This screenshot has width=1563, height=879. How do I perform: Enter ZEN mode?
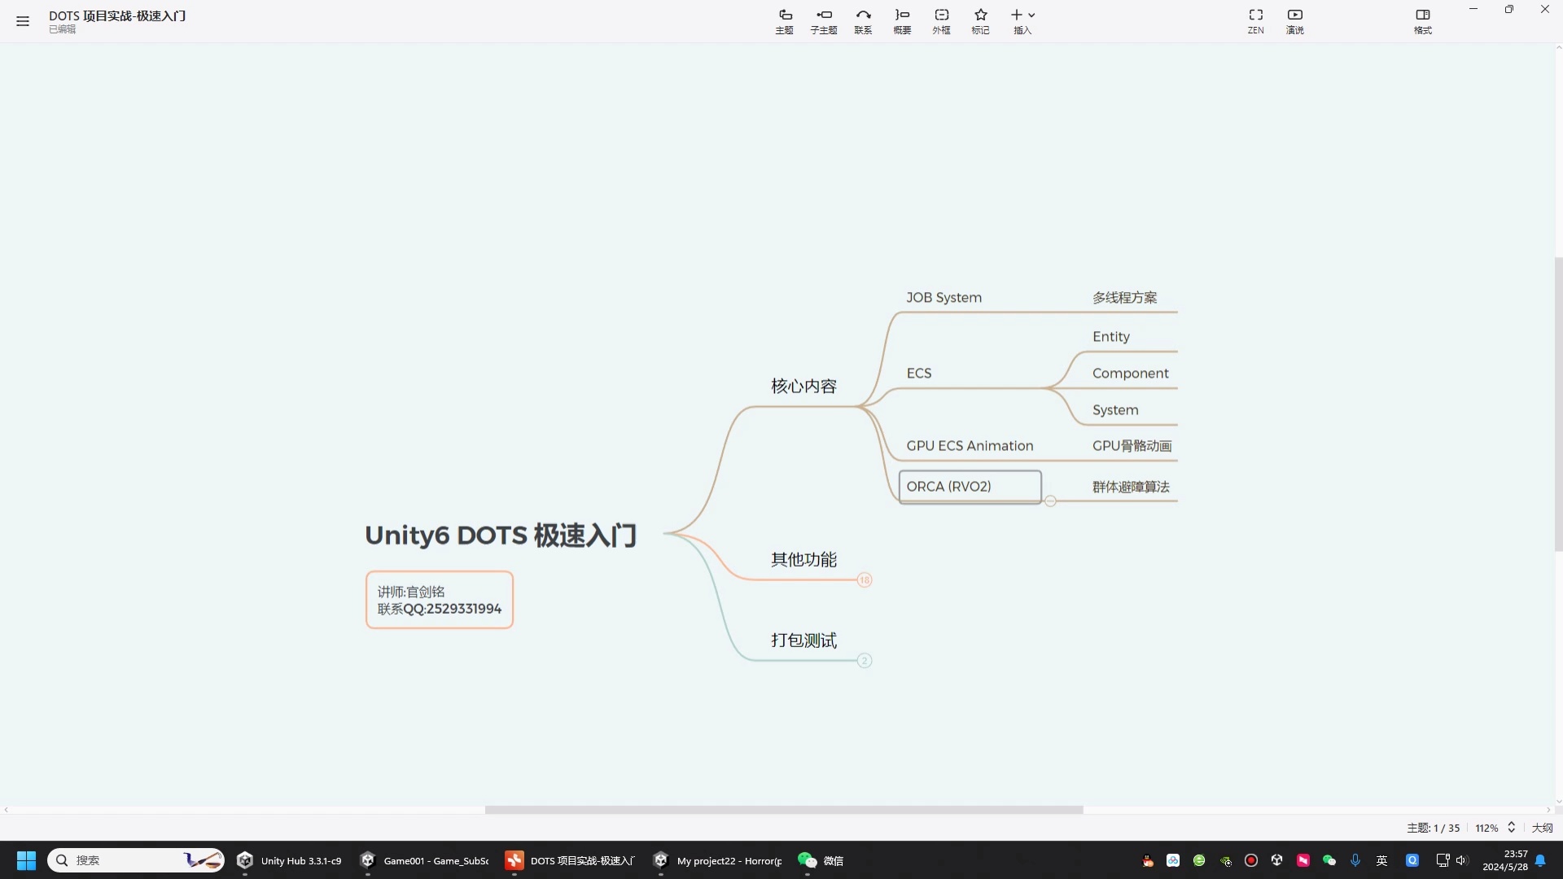pyautogui.click(x=1255, y=20)
